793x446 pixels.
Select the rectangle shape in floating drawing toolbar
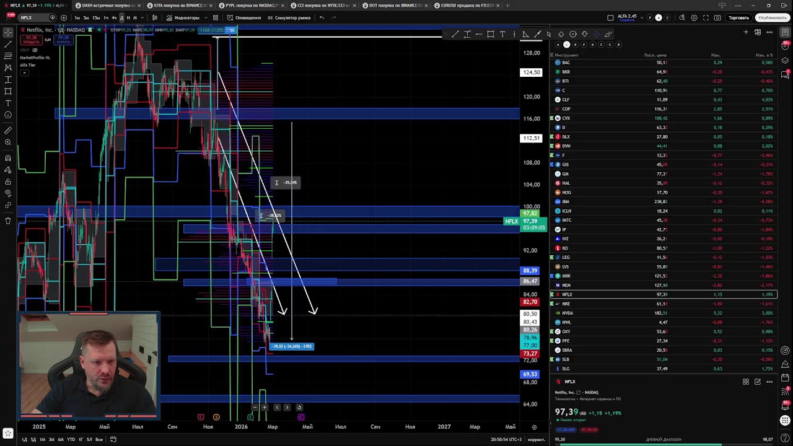point(491,34)
